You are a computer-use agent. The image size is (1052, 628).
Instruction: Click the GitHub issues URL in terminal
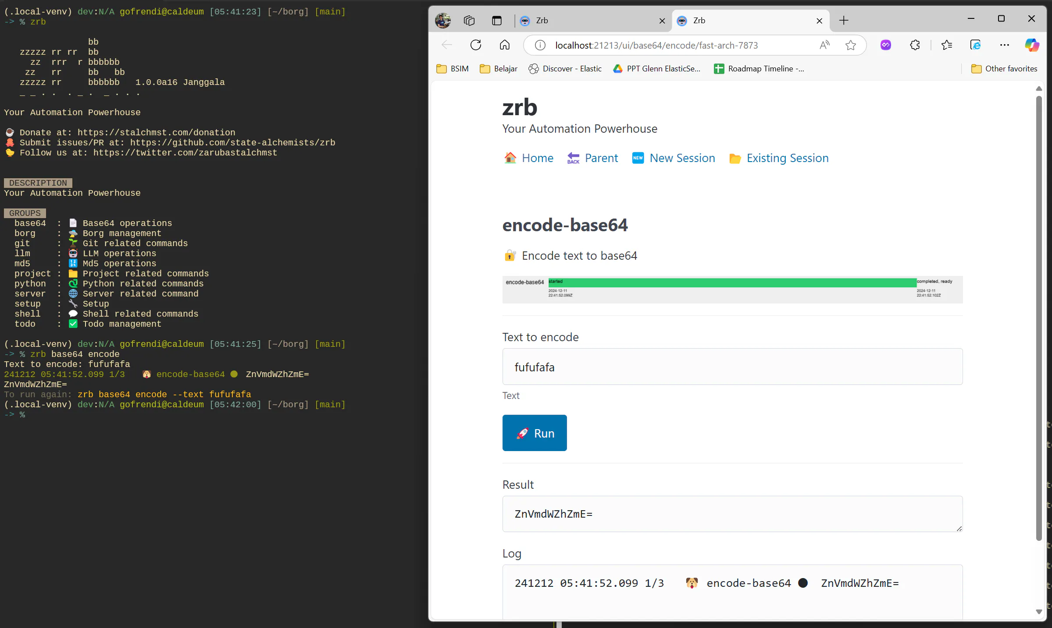(233, 143)
